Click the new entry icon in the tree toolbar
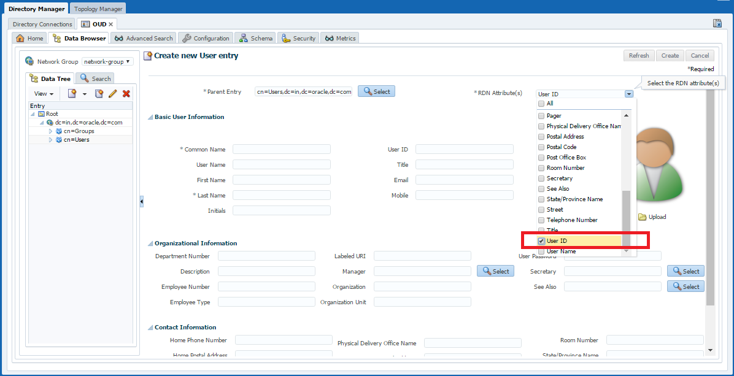734x376 pixels. click(x=72, y=93)
